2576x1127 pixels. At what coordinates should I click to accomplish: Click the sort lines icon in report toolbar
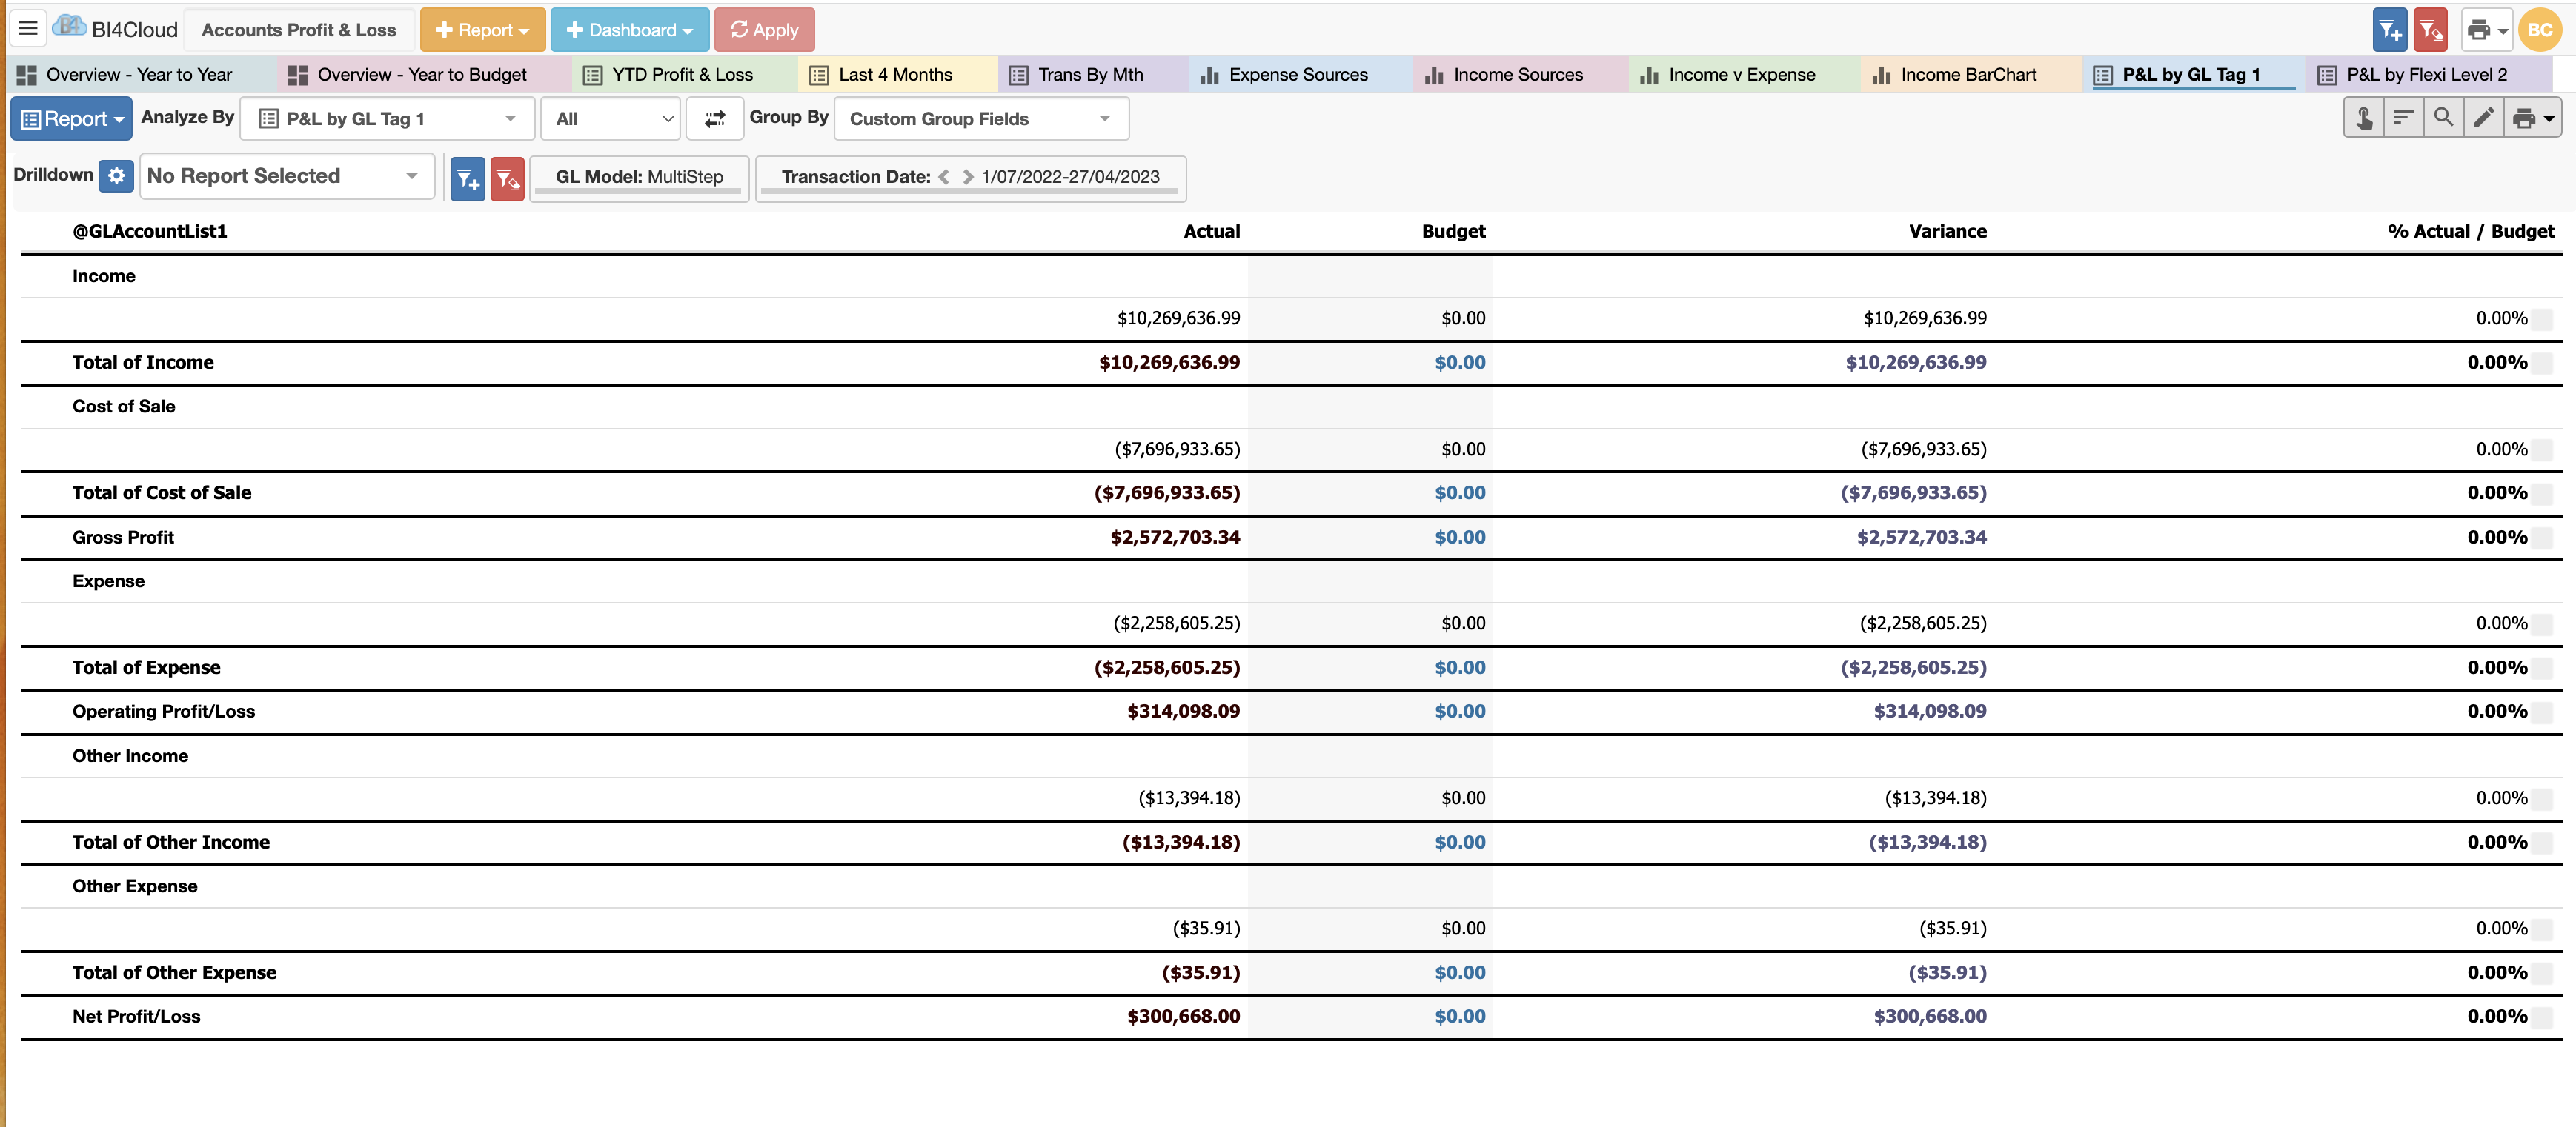click(2404, 118)
